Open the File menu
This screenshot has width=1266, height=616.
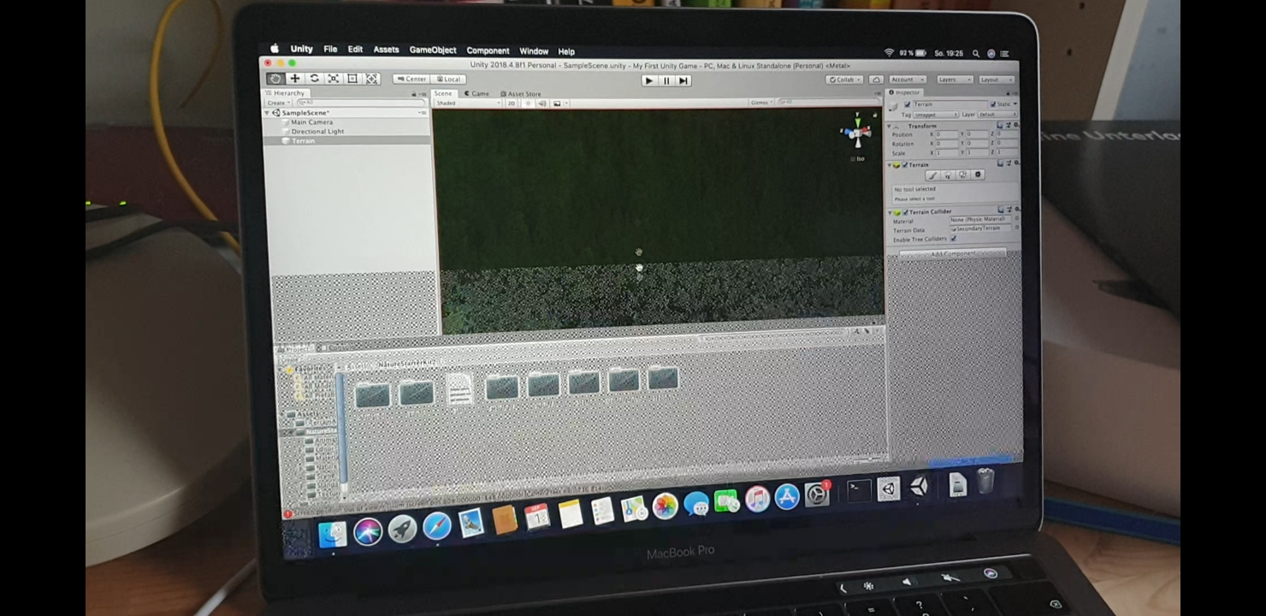[330, 50]
